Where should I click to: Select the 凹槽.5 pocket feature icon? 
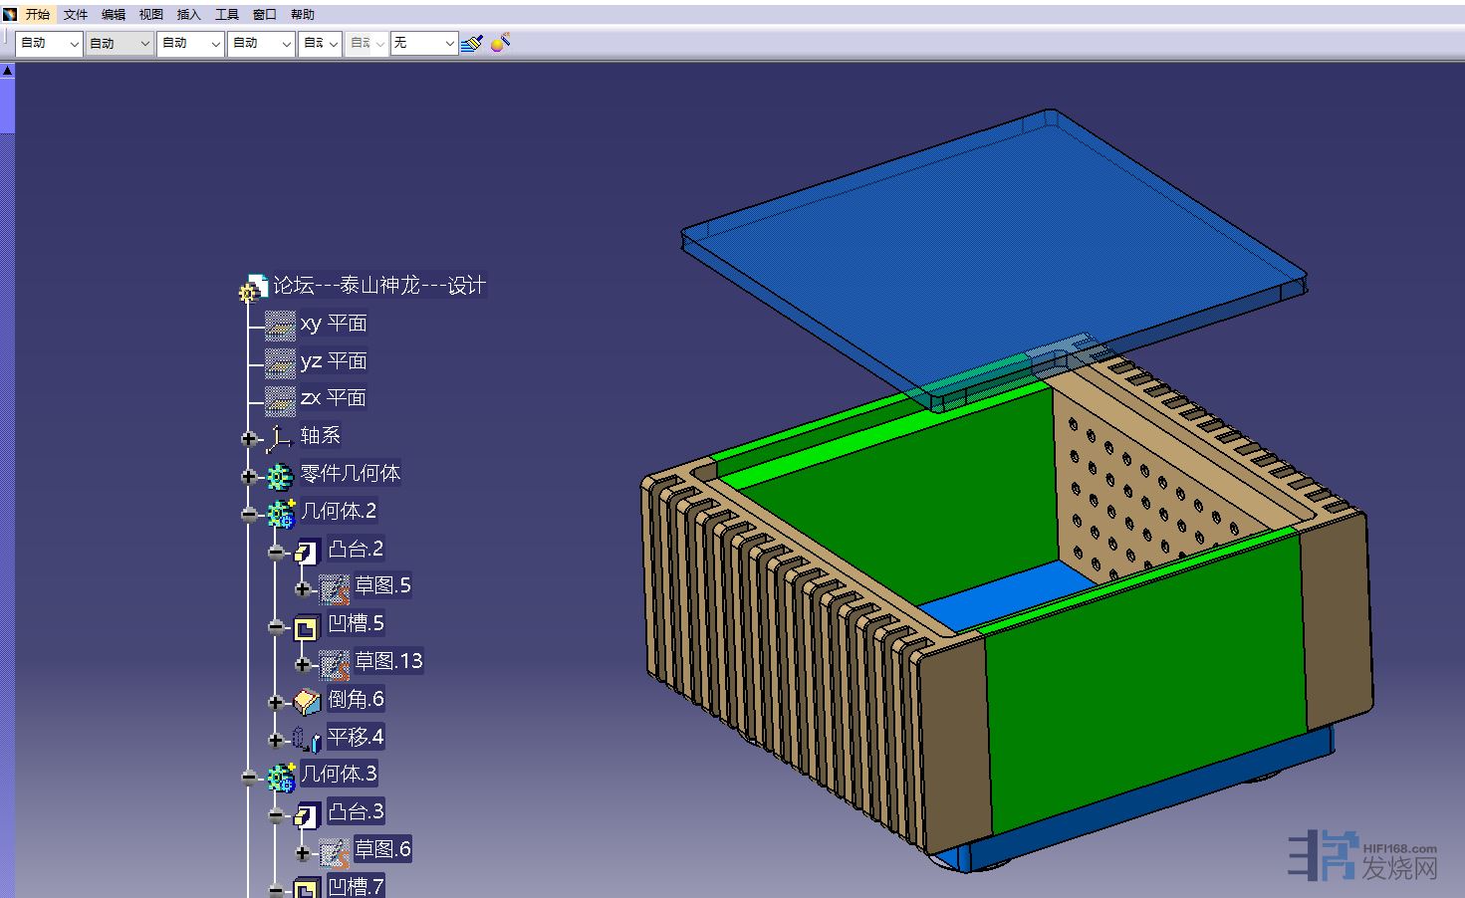click(306, 626)
